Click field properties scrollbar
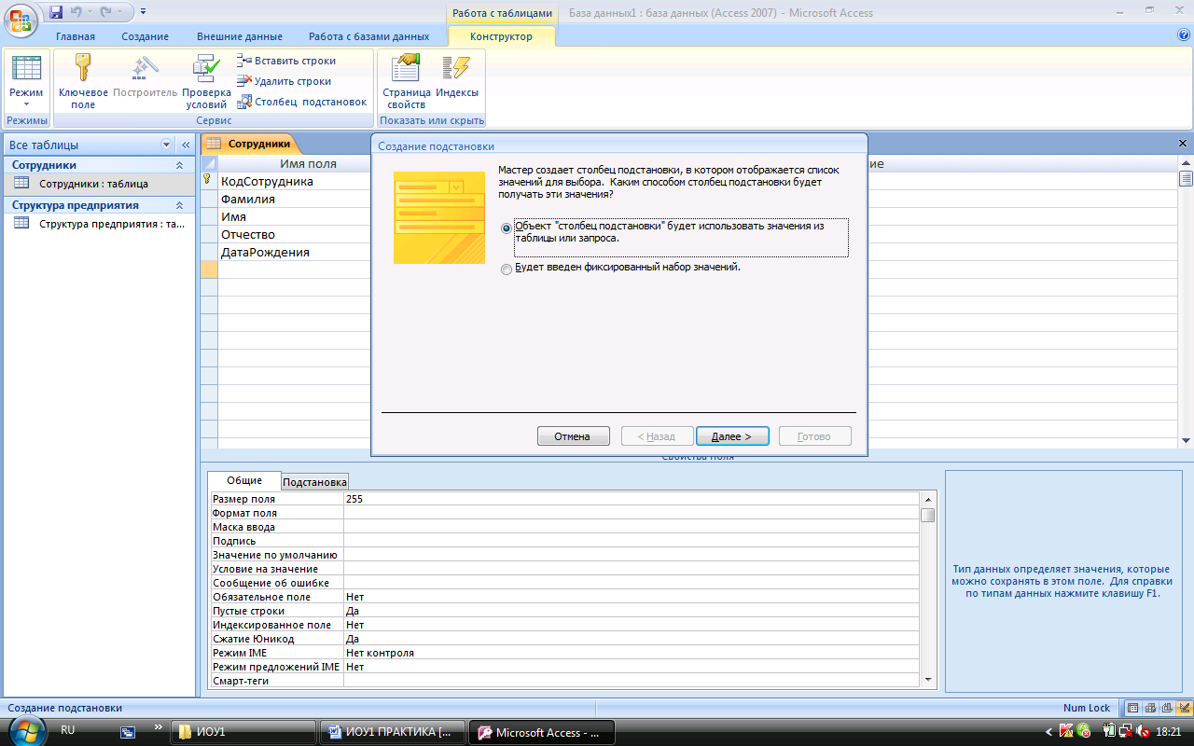1194x746 pixels. tap(928, 590)
